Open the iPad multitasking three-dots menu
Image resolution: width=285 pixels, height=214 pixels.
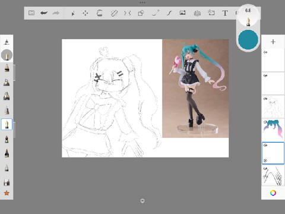[142, 2]
